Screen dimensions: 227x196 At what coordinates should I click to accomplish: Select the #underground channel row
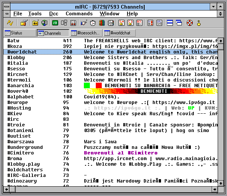coord(111,147)
